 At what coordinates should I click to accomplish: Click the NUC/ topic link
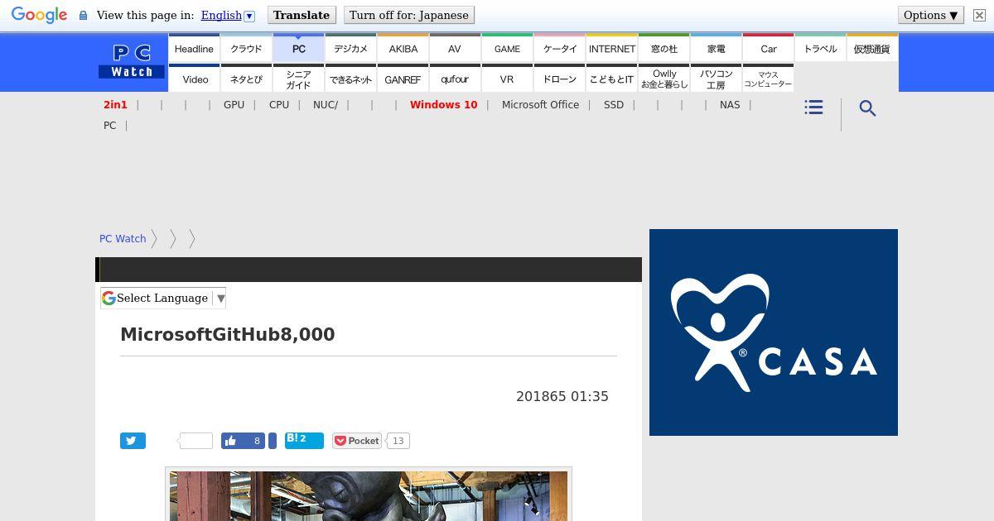[x=326, y=105]
